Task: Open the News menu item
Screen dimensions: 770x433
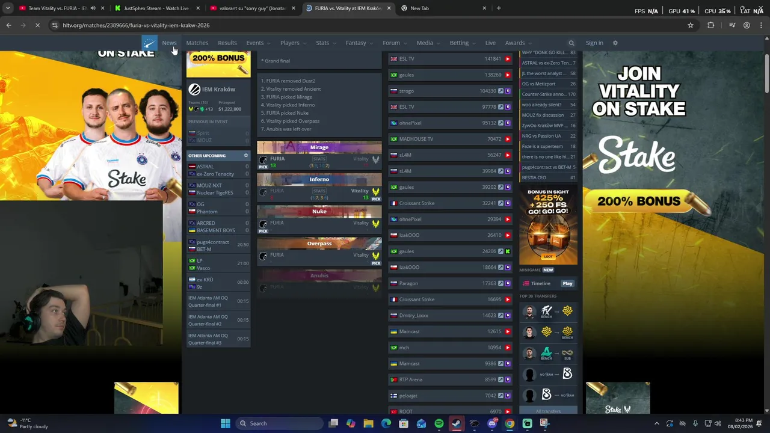Action: (169, 43)
